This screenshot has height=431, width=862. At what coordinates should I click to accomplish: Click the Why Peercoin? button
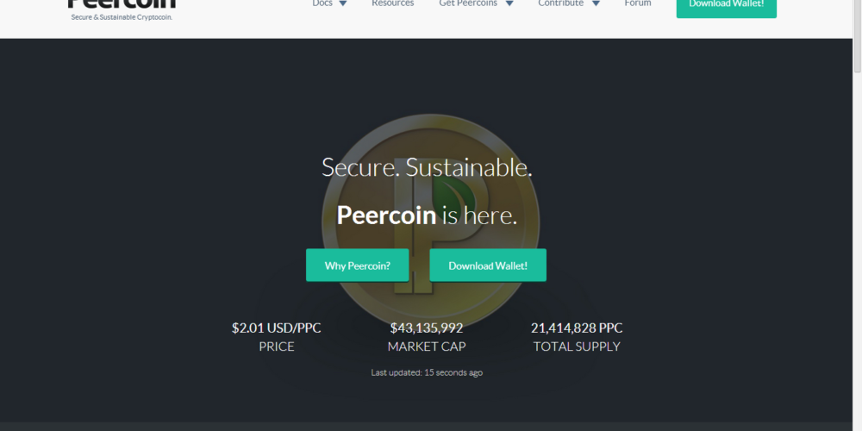click(357, 265)
